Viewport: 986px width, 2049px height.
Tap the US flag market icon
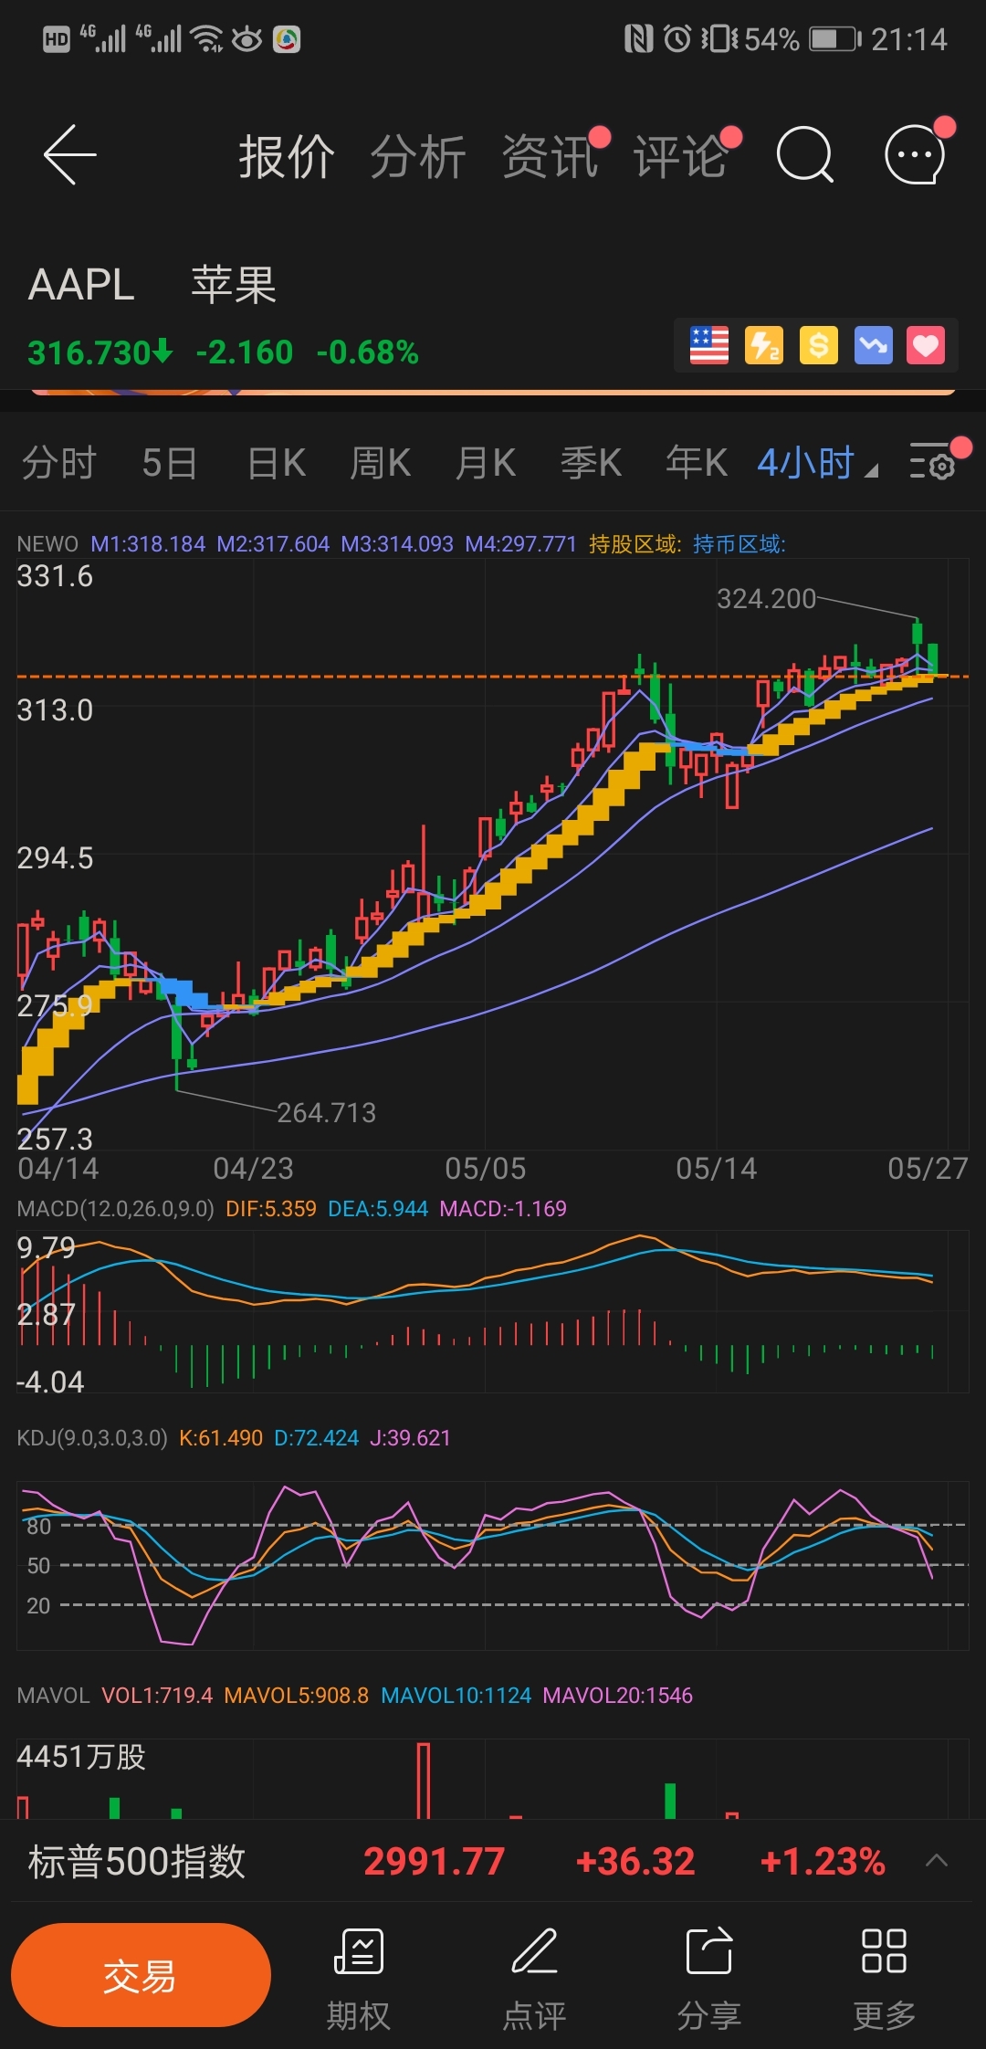point(709,345)
